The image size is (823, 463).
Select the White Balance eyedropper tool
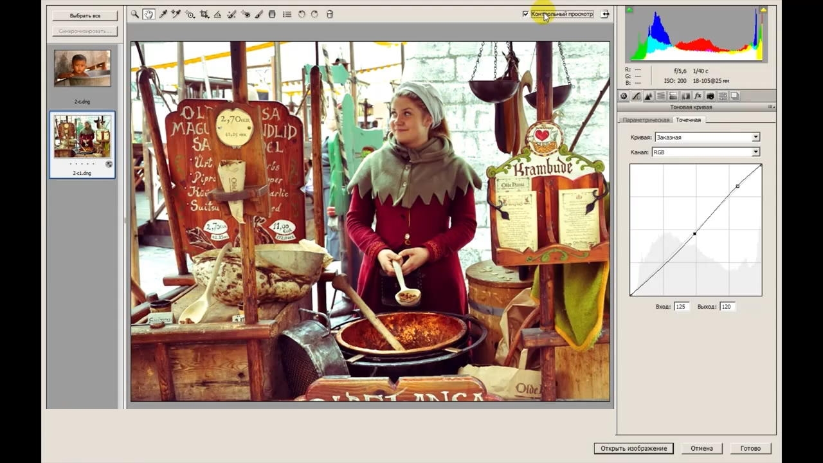(163, 14)
